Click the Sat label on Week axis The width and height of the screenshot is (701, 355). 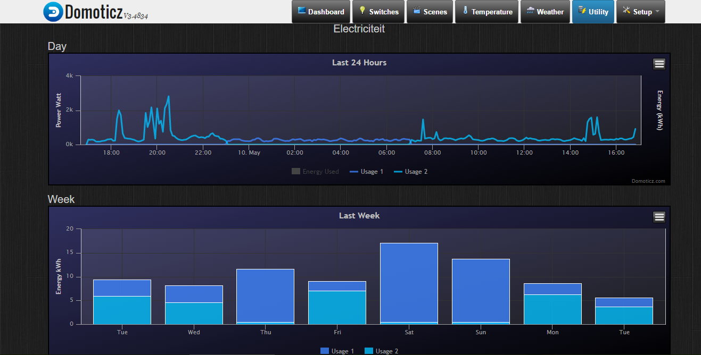click(x=409, y=332)
